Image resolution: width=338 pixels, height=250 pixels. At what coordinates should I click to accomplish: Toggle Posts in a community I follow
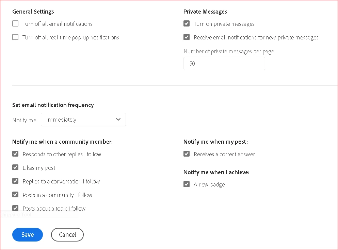click(x=15, y=195)
